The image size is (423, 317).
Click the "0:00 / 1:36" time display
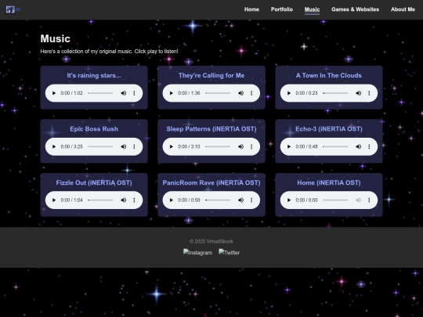point(189,93)
